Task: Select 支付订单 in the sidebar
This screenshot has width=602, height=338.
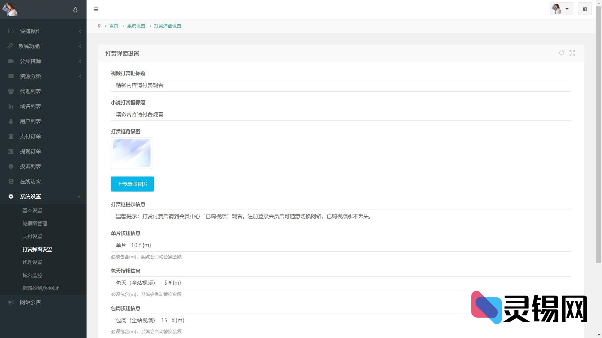Action: click(30, 136)
